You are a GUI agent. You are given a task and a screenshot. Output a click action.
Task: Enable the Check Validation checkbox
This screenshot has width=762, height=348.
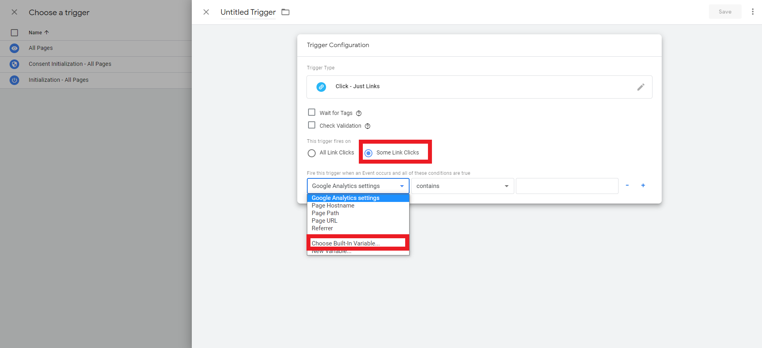(x=312, y=125)
